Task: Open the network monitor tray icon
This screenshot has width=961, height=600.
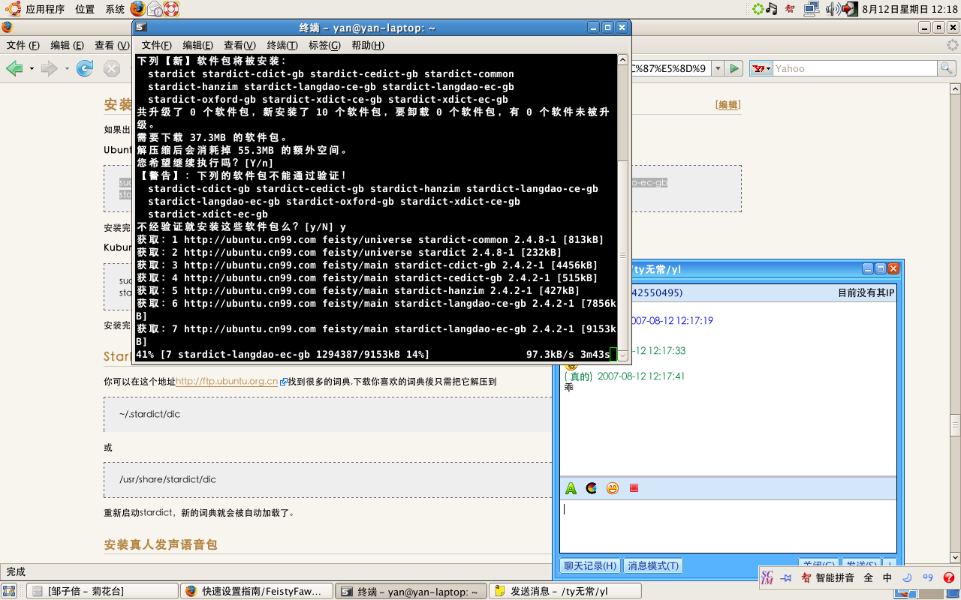Action: (811, 9)
